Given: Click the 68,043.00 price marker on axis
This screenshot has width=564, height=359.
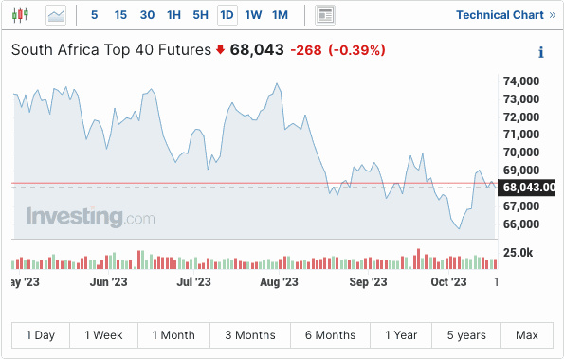Looking at the screenshot, I should [x=526, y=188].
